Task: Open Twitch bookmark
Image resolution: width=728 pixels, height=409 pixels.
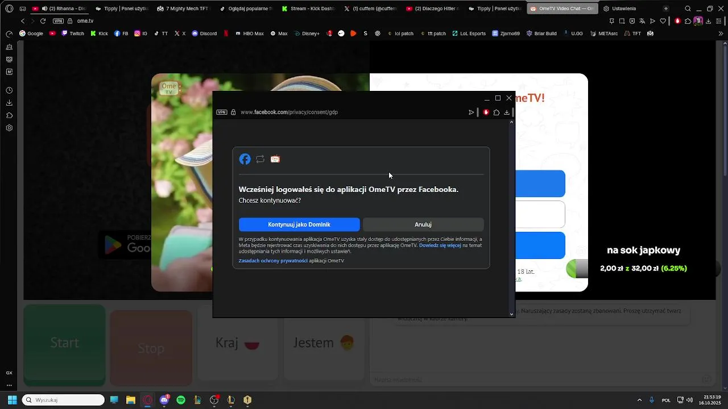Action: coord(73,34)
